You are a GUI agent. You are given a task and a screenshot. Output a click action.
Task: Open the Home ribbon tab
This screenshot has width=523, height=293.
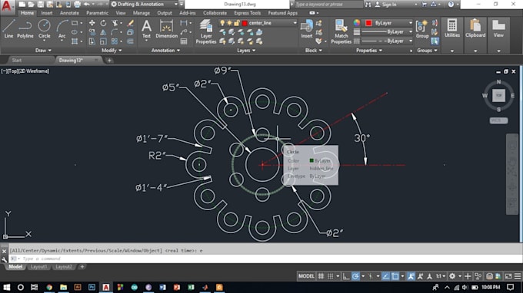(27, 13)
